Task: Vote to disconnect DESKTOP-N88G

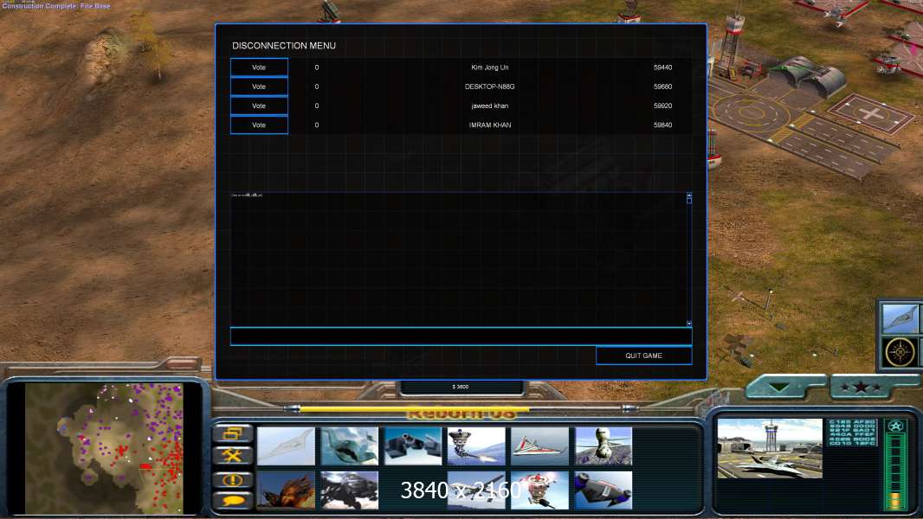Action: point(259,87)
